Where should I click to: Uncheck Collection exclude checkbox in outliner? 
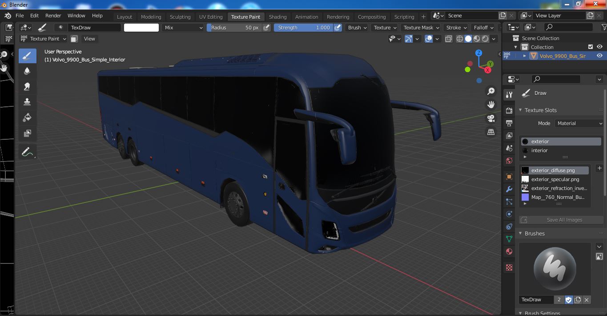(591, 47)
